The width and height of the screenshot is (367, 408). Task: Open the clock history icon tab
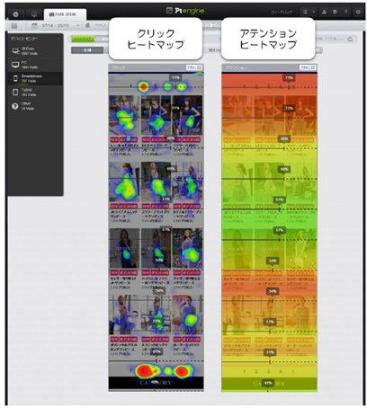coord(15,14)
